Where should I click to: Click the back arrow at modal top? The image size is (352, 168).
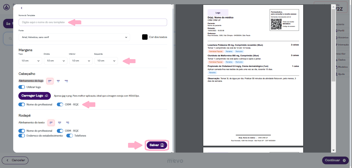[22, 8]
